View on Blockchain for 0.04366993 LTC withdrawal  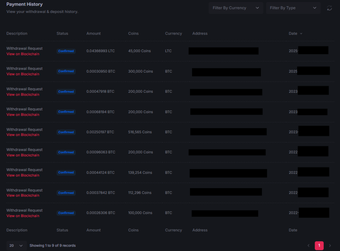click(x=23, y=54)
